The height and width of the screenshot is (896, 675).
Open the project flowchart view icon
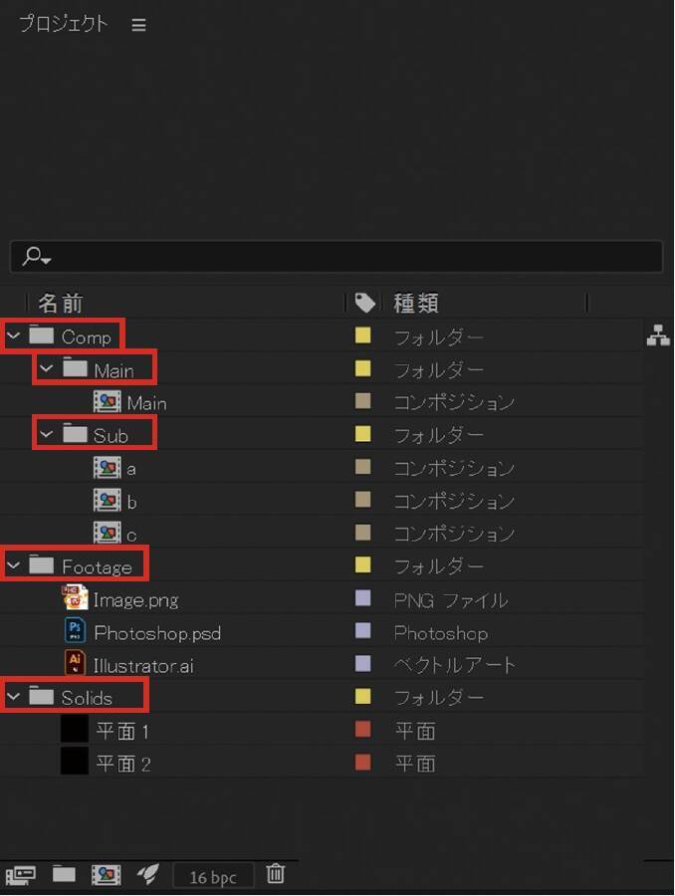[x=658, y=336]
